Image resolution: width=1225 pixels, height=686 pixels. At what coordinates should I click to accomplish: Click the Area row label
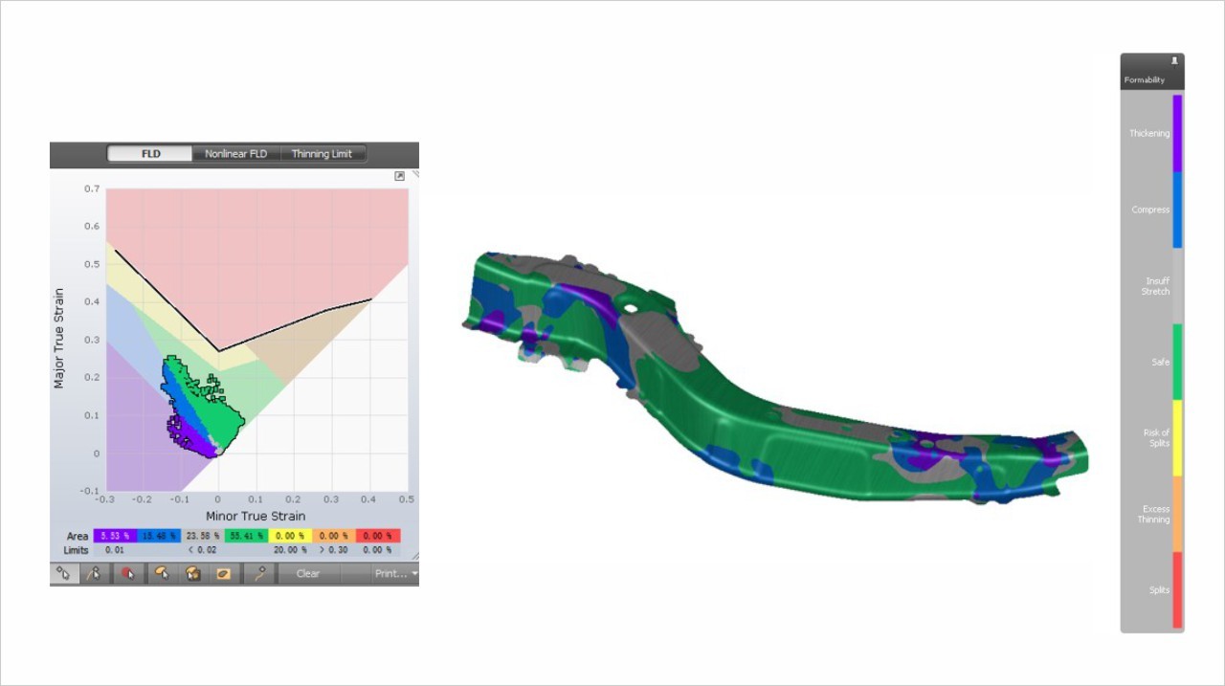tap(78, 536)
